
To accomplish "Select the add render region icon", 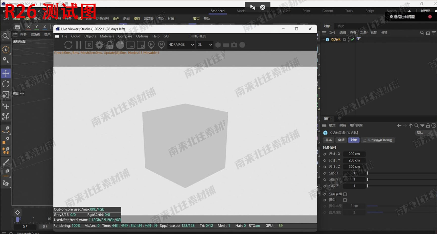I will pyautogui.click(x=130, y=45).
